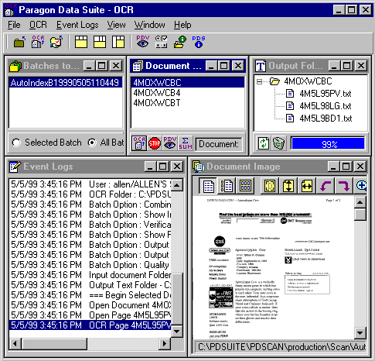This screenshot has height=361, width=375.
Task: Click Event Logs scroll right arrow
Action: (x=165, y=343)
